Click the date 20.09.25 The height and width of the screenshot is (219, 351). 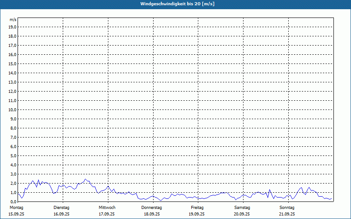click(x=242, y=214)
